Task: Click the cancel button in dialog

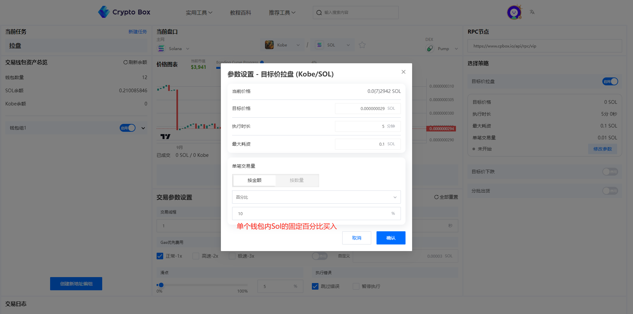Action: pos(356,238)
